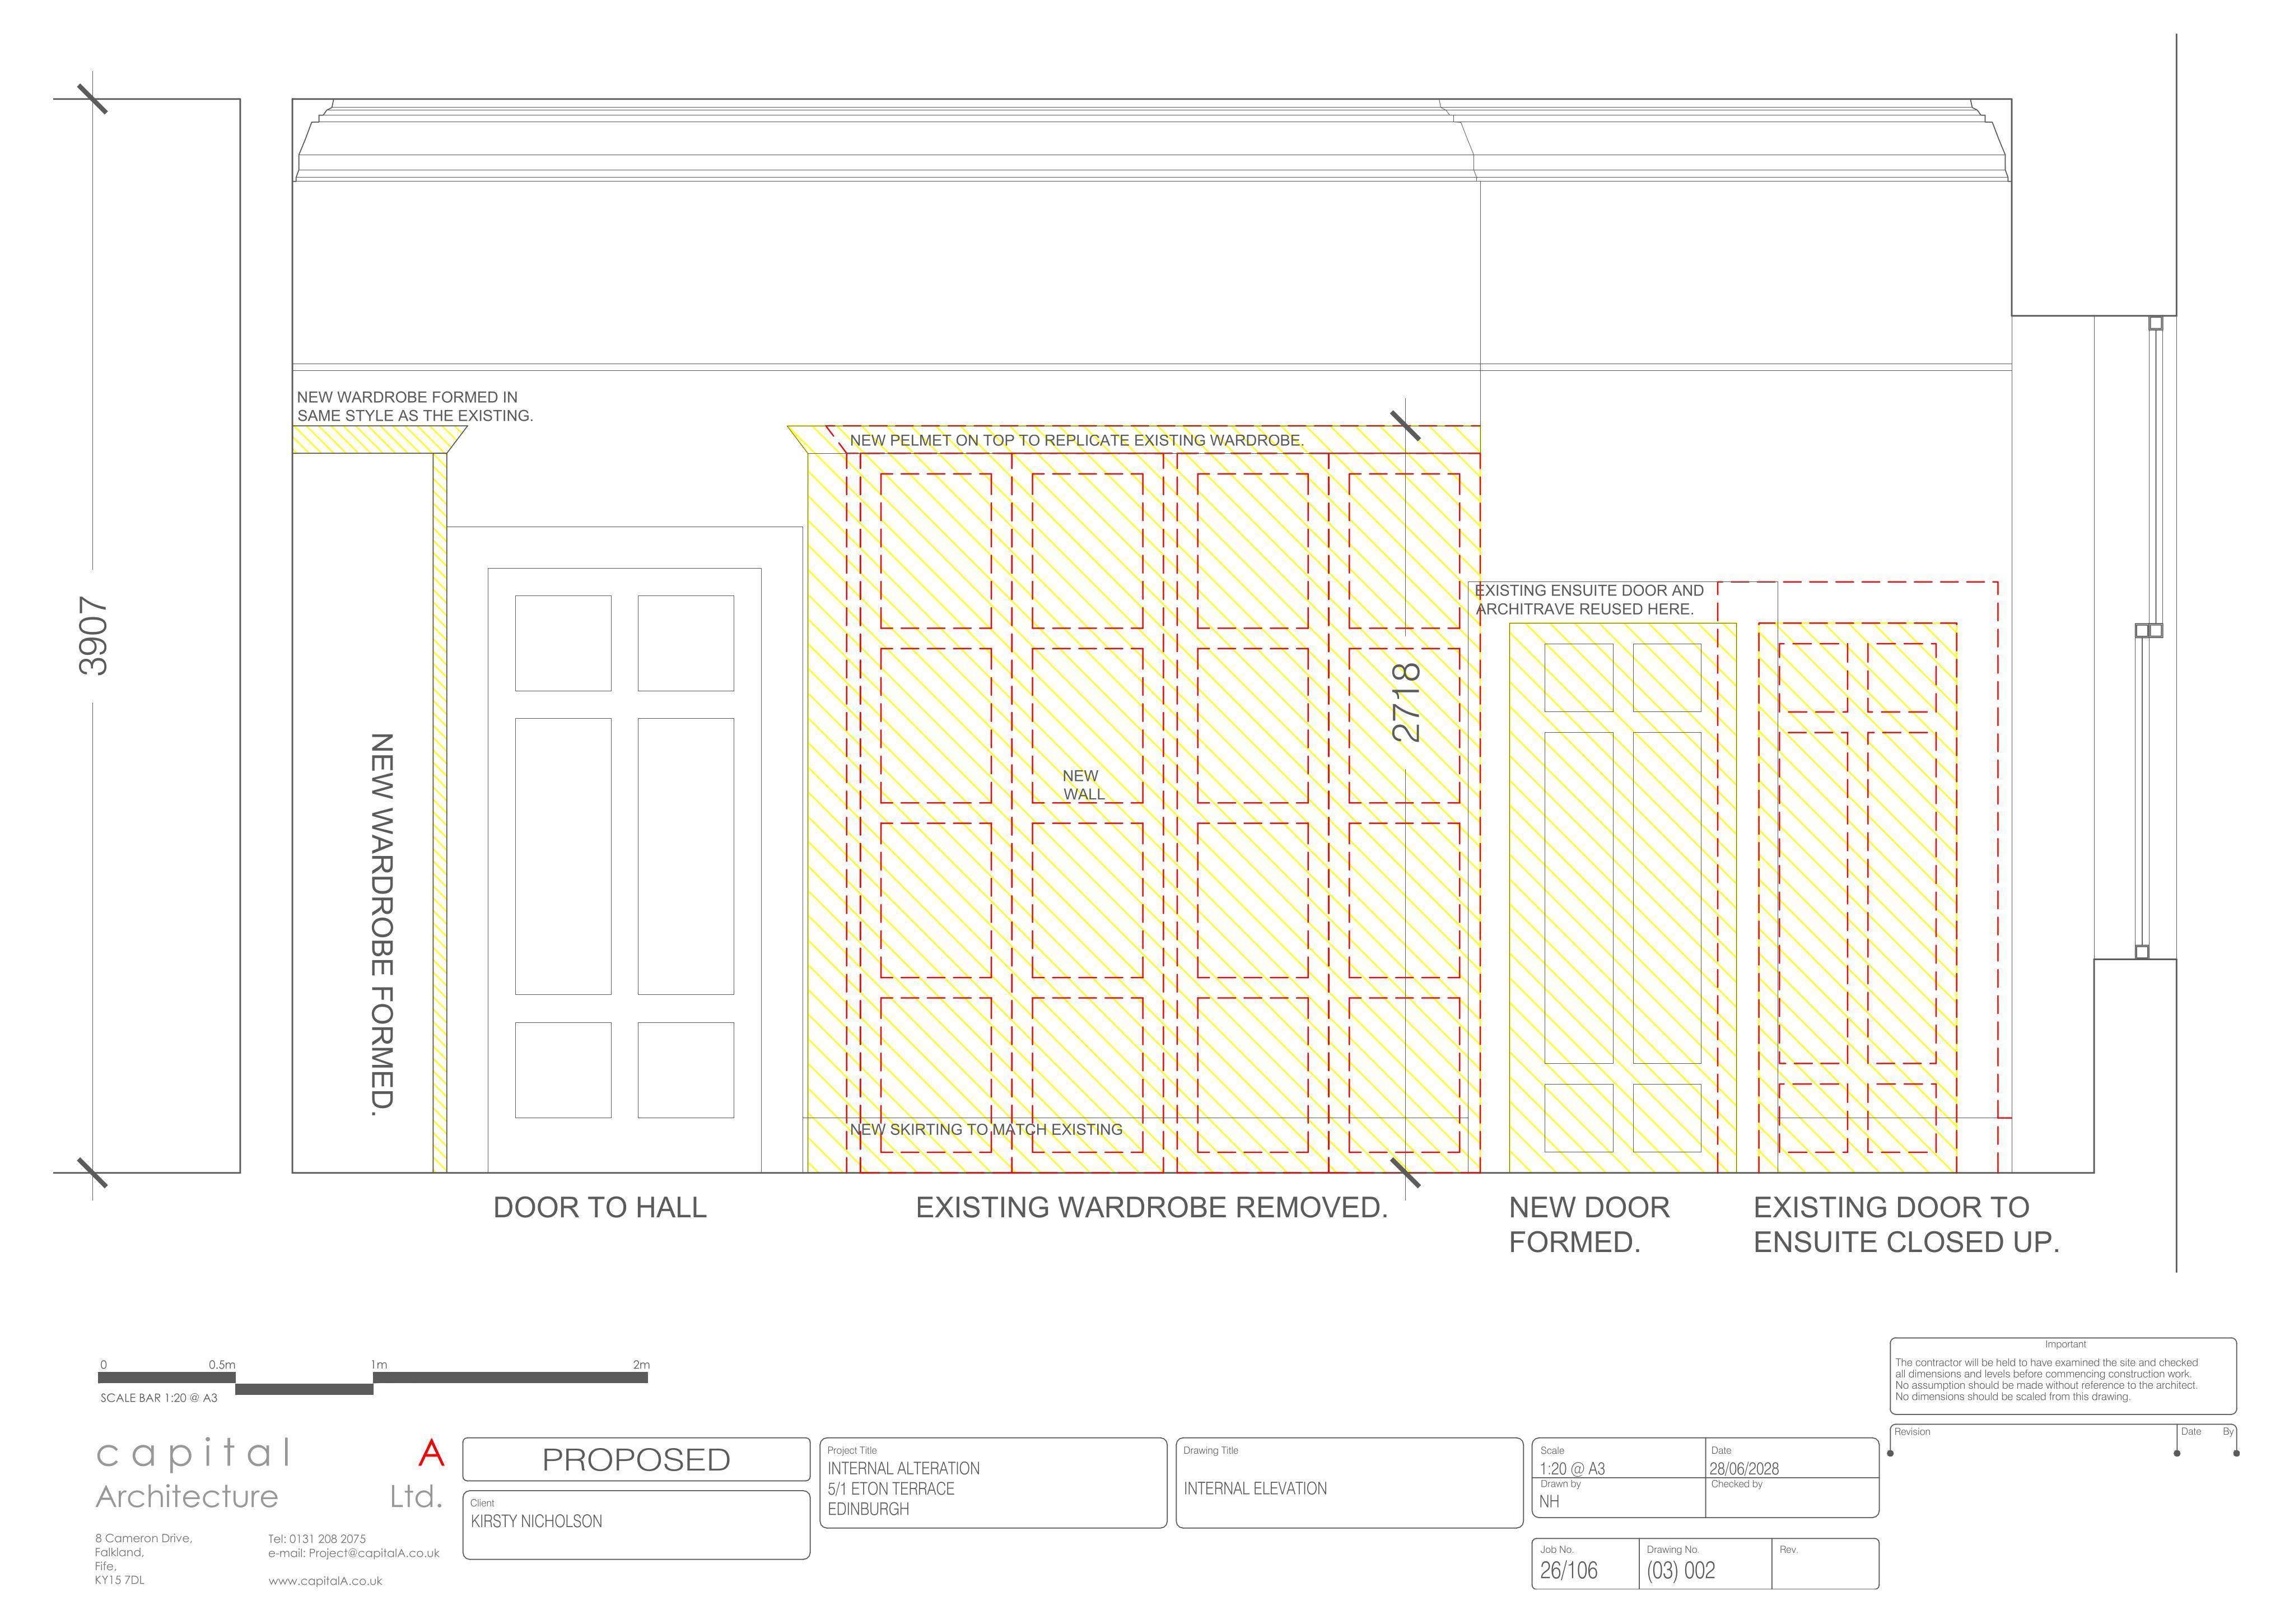
Task: Click the DOOR TO HALL label
Action: 600,1207
